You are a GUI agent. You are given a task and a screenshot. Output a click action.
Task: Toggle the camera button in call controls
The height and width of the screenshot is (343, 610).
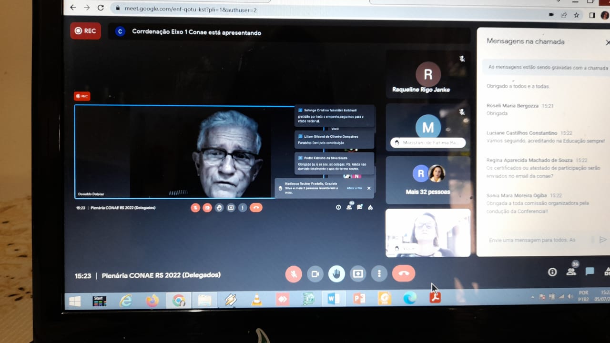click(315, 274)
